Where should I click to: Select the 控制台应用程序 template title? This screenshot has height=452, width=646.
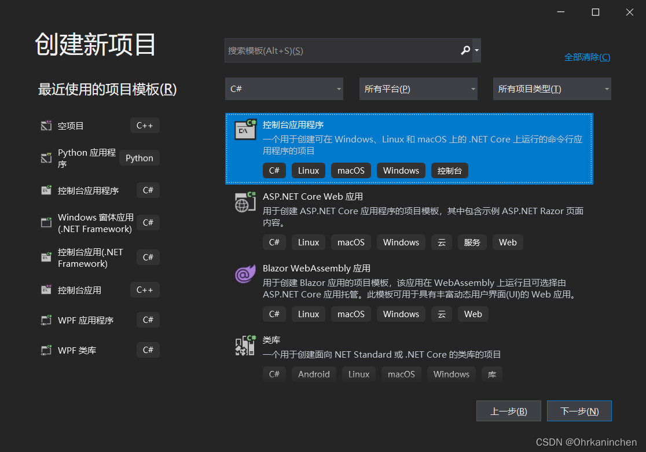pos(293,125)
